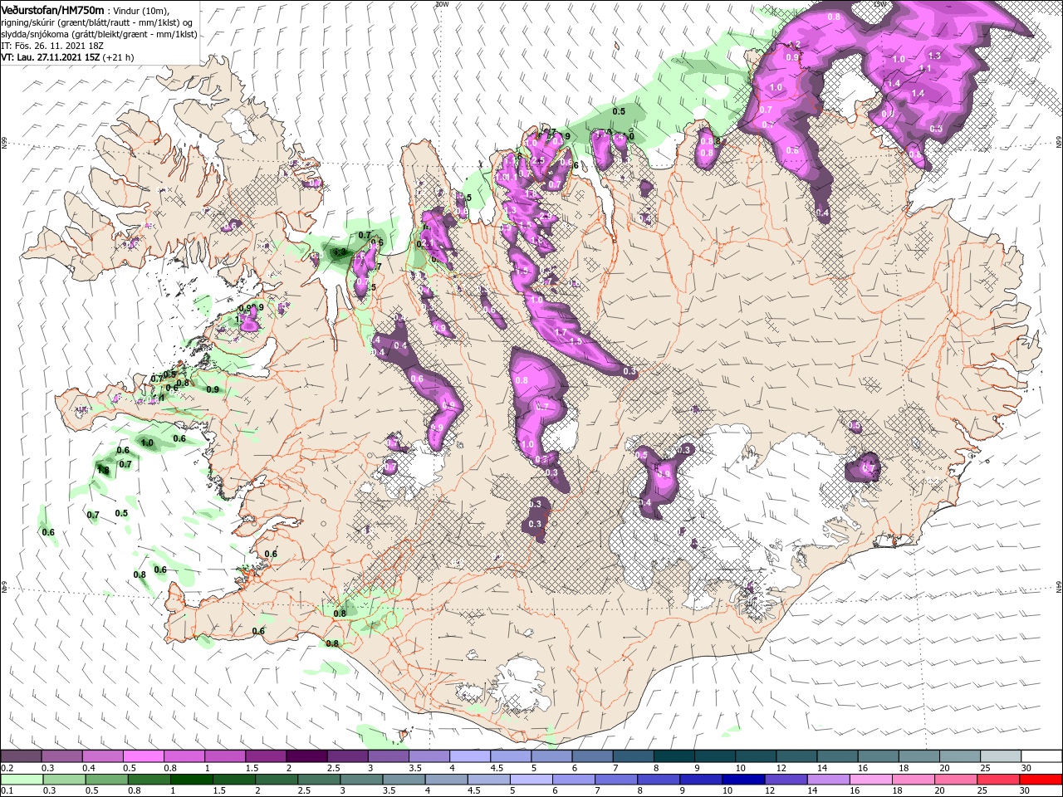Pick the white snow swatch after 30
The height and width of the screenshot is (797, 1063).
point(1042,755)
